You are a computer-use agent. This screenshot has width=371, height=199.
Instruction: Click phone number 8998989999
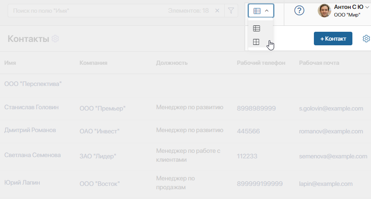pyautogui.click(x=256, y=108)
